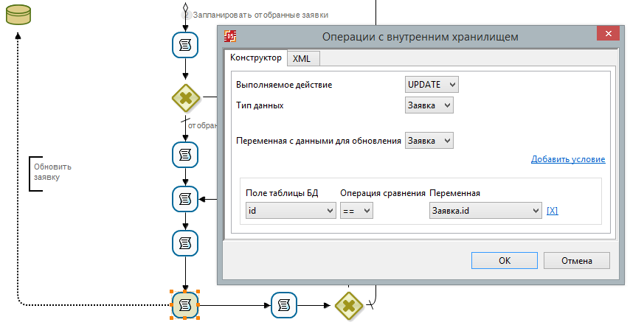Open the 'Выполняемое действие' UPDATE dropdown
Image resolution: width=630 pixels, height=325 pixels.
click(432, 84)
